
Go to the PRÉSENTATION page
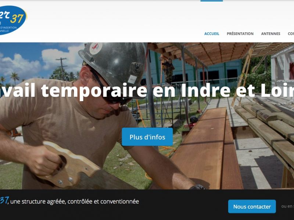click(240, 34)
